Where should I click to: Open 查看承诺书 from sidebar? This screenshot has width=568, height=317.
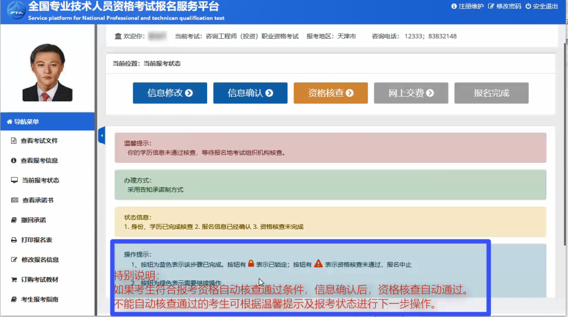37,200
